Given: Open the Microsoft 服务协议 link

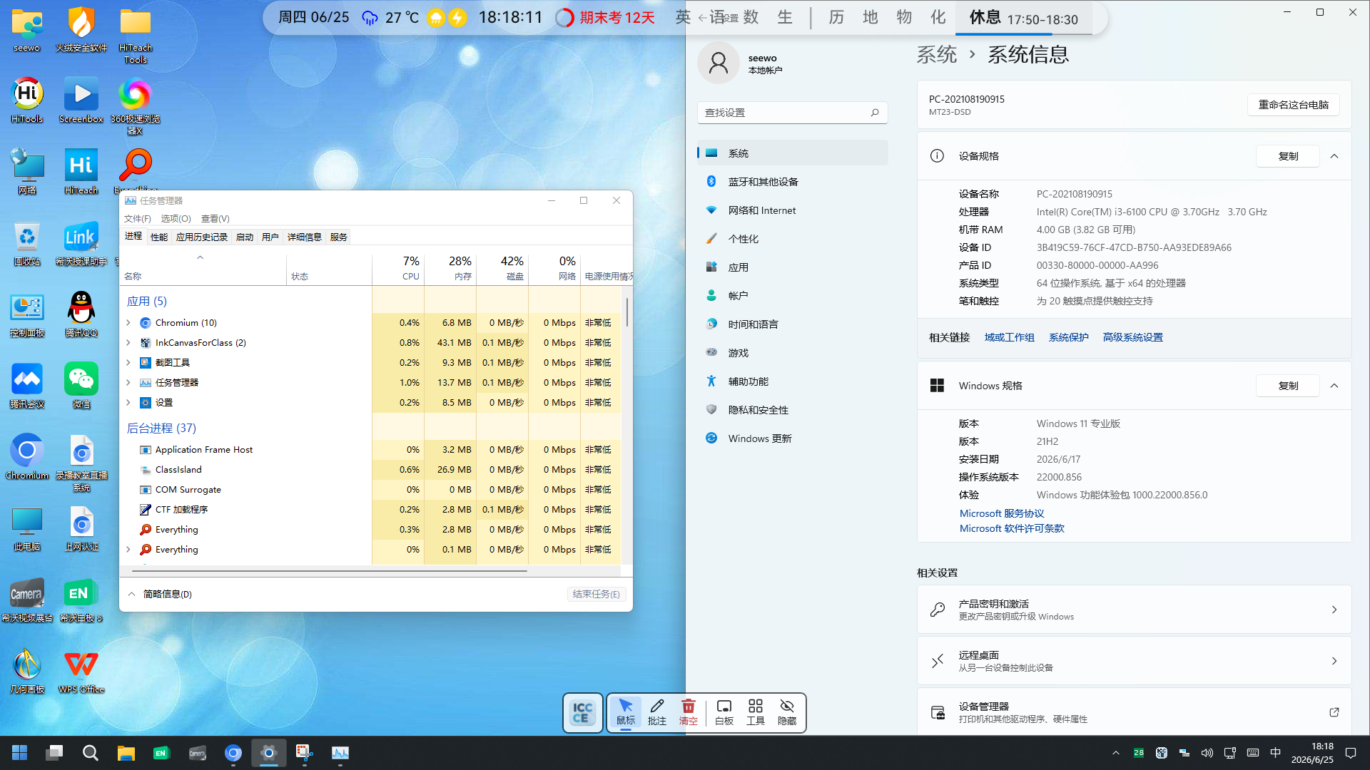Looking at the screenshot, I should coord(1002,513).
